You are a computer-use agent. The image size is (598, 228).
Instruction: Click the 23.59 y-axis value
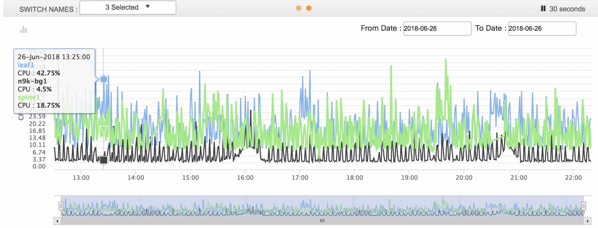pyautogui.click(x=37, y=116)
